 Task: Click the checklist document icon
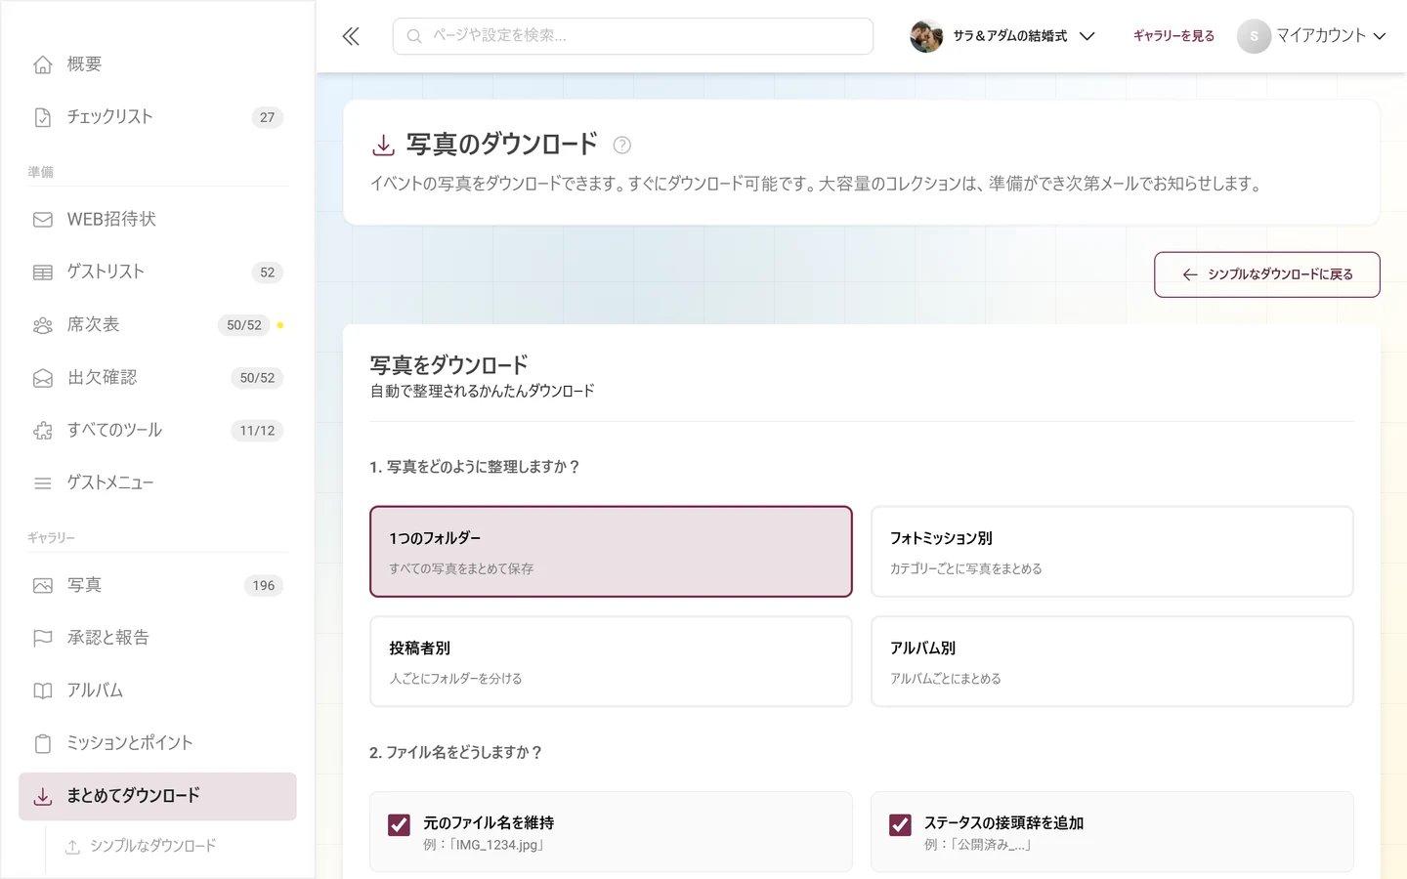(43, 117)
